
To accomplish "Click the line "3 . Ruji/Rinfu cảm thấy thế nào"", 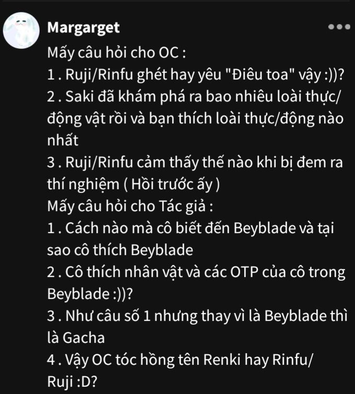I will click(195, 163).
